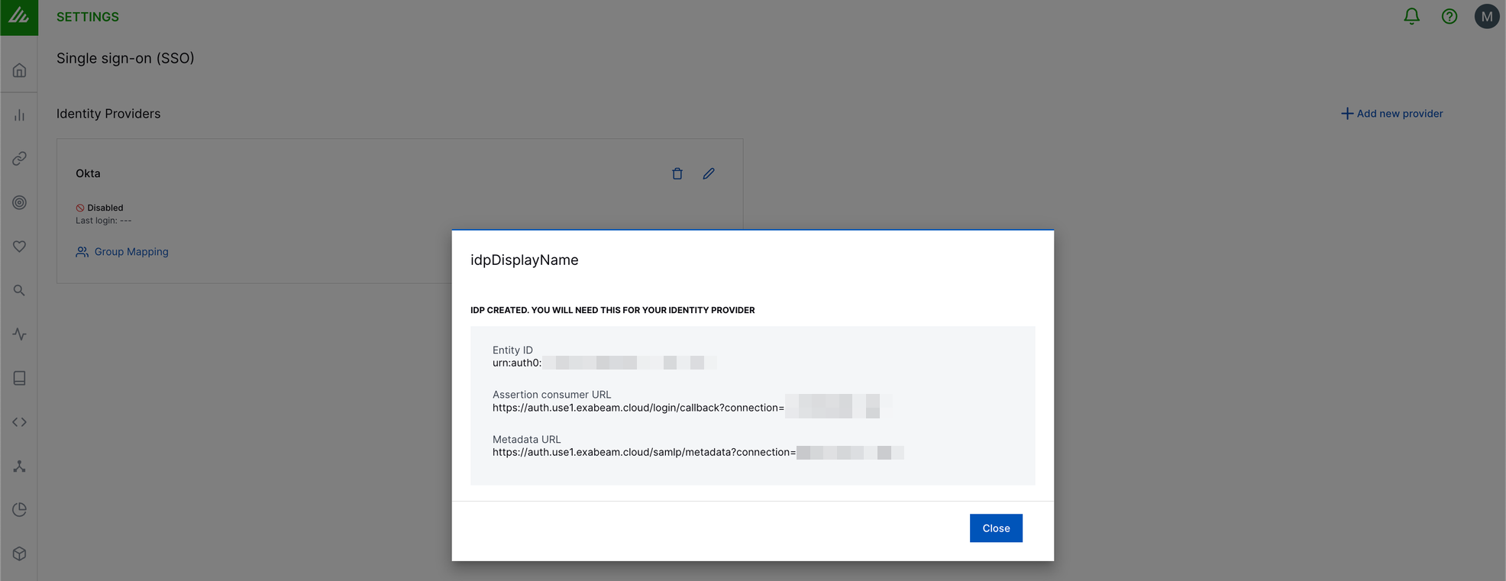The width and height of the screenshot is (1506, 581).
Task: Open the help question mark icon
Action: pos(1449,16)
